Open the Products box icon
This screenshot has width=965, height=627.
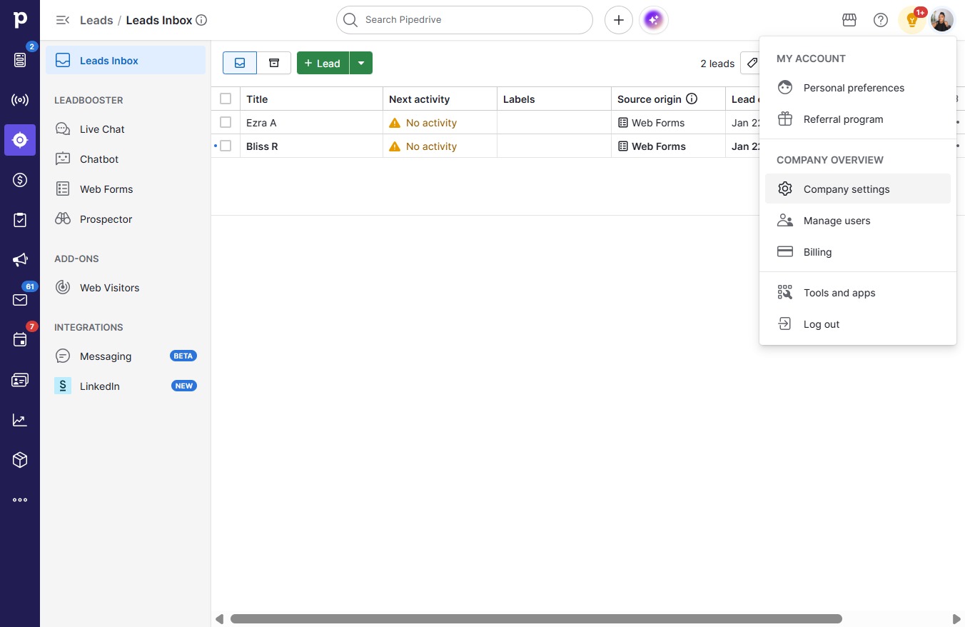pos(20,460)
